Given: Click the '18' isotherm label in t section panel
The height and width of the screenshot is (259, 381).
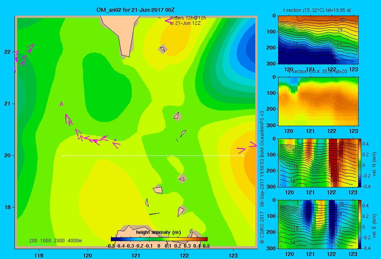Looking at the screenshot, I should [295, 44].
